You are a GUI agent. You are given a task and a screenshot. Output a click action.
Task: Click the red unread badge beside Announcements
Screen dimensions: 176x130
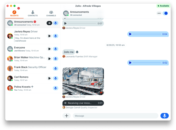click(x=35, y=22)
